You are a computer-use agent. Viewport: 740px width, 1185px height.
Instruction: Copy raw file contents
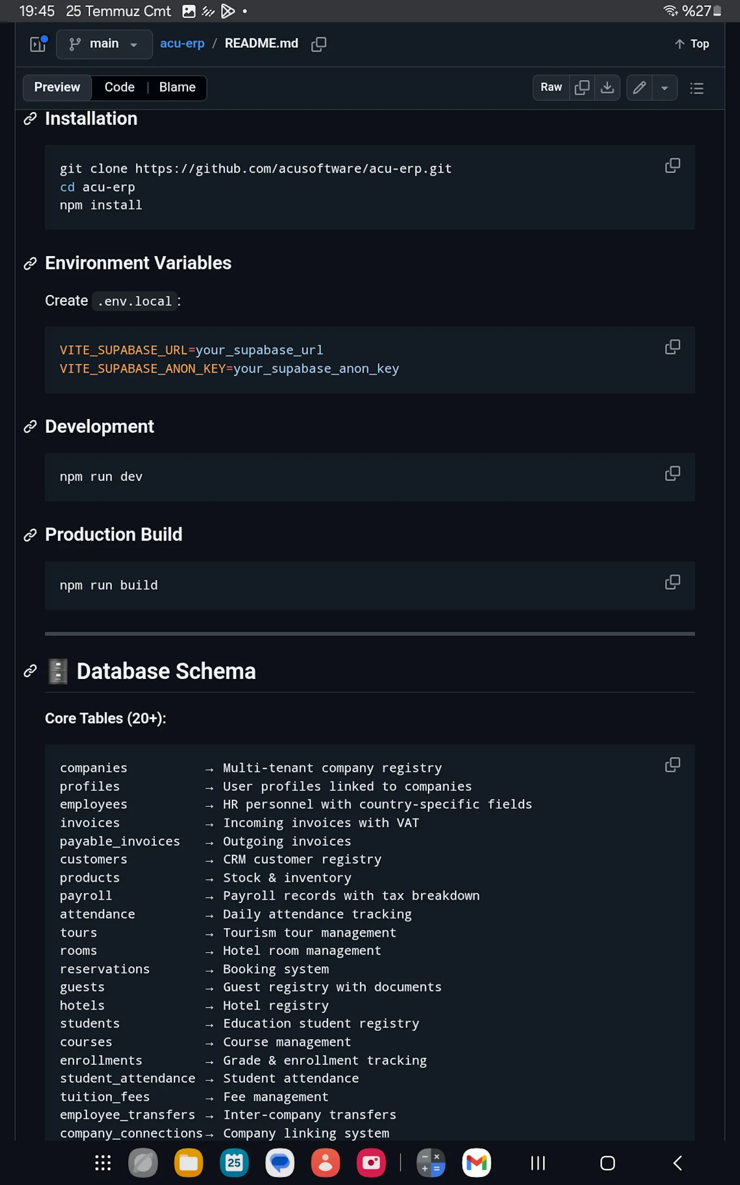point(582,87)
